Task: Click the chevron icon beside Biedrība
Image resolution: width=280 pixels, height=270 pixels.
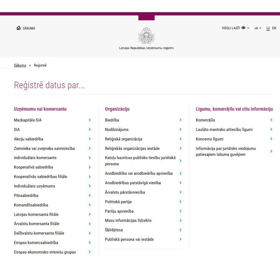Action: pos(181,120)
